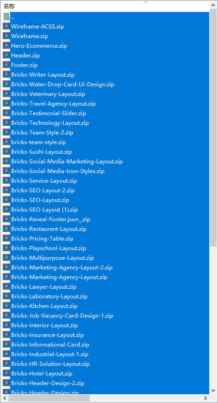Click the icon of Bricks-SEO-Layout.zip
Image resolution: width=218 pixels, height=403 pixels.
pyautogui.click(x=6, y=200)
